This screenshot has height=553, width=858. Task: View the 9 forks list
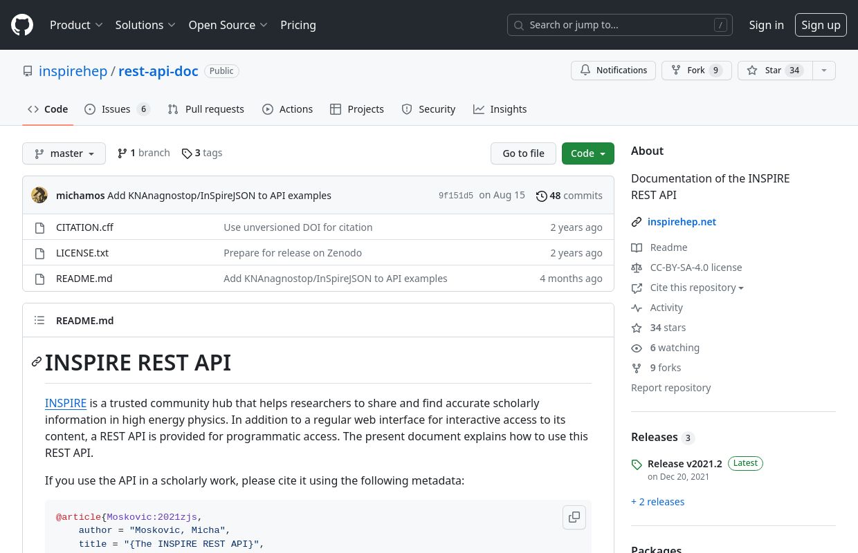point(656,368)
